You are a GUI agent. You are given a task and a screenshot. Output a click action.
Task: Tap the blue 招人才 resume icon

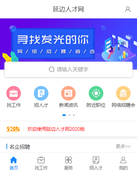pyautogui.click(x=41, y=93)
